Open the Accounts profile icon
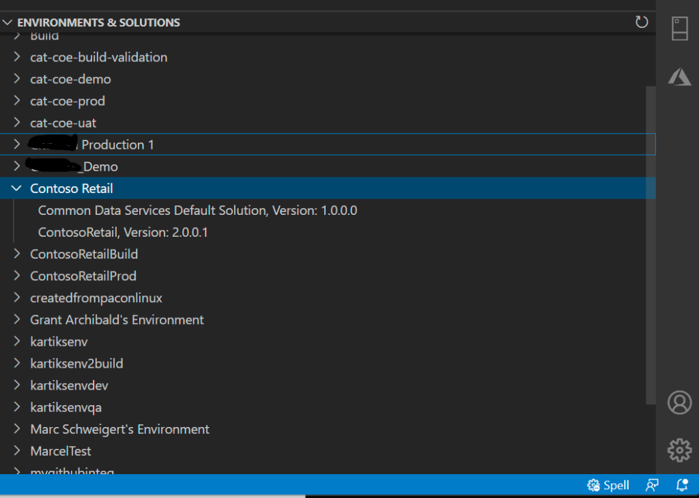The width and height of the screenshot is (699, 498). (x=679, y=402)
